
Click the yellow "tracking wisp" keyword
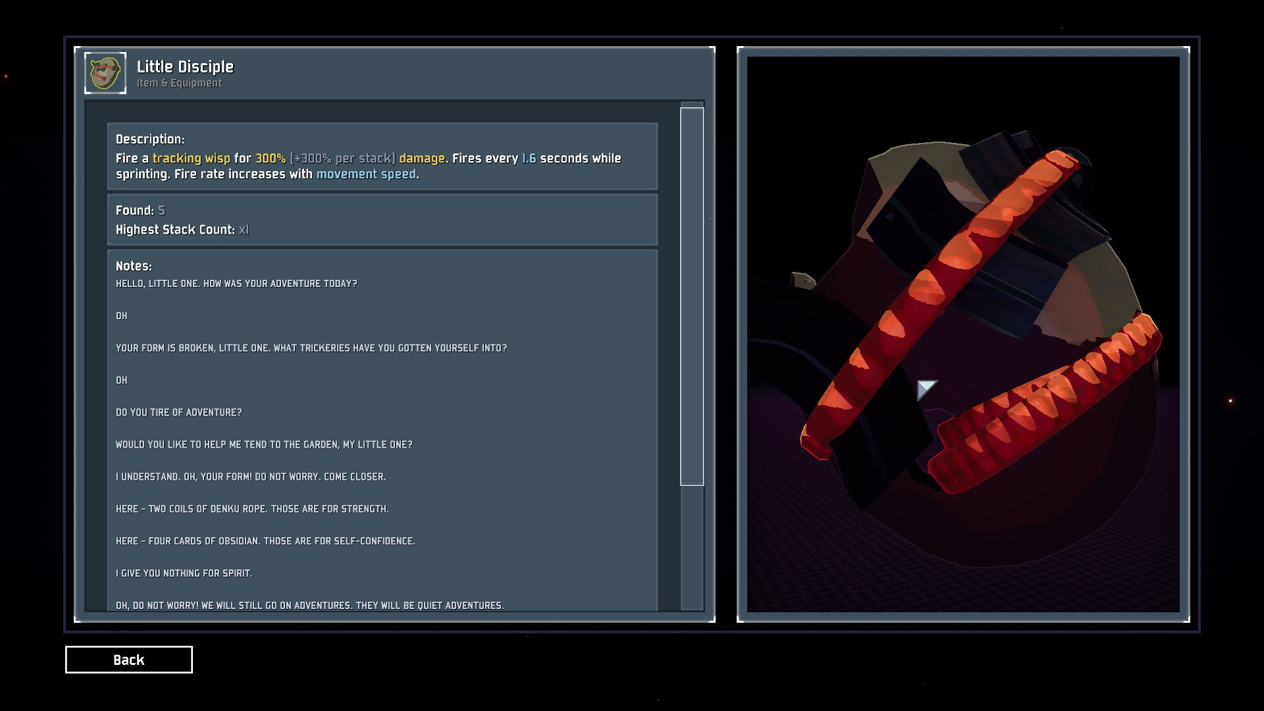point(191,159)
